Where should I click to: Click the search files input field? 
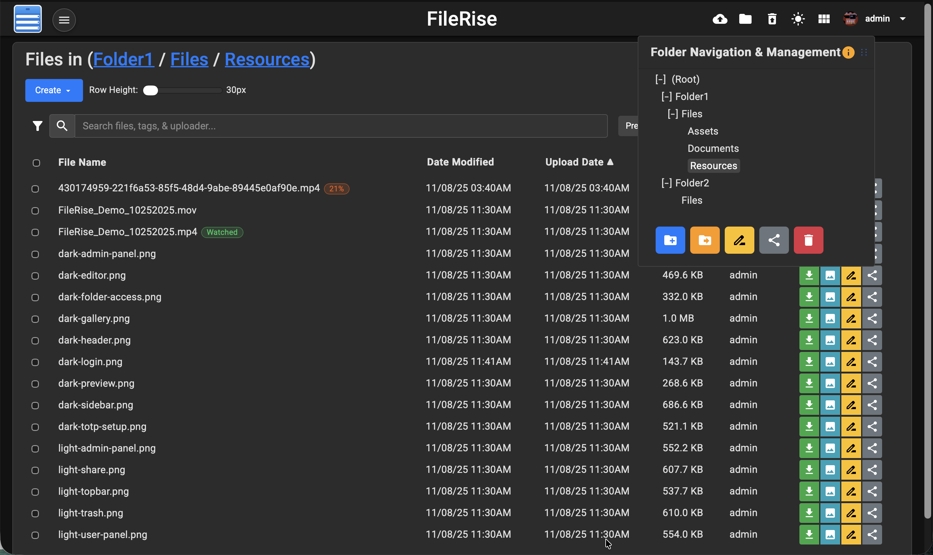341,126
